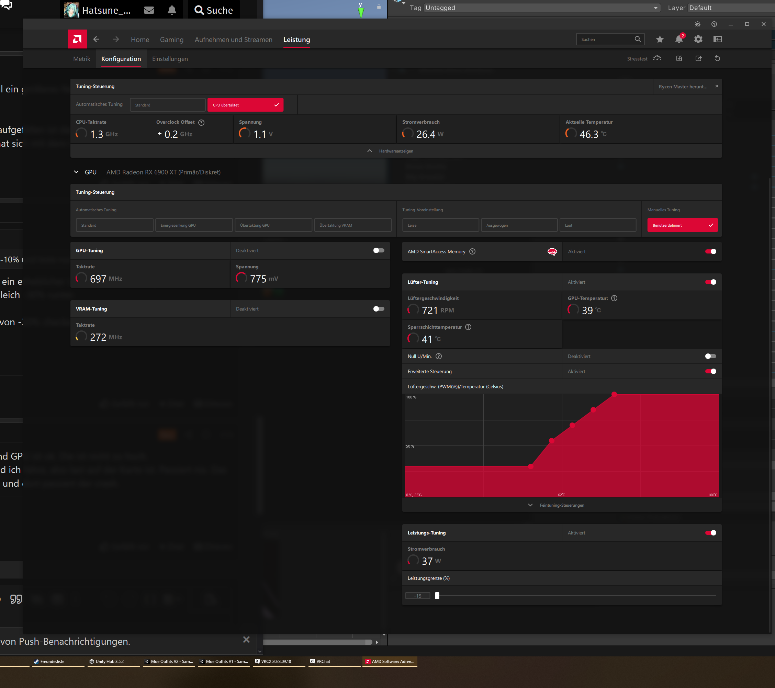This screenshot has height=688, width=775.
Task: Turn on the Null U/Min. toggle
Action: [x=710, y=356]
